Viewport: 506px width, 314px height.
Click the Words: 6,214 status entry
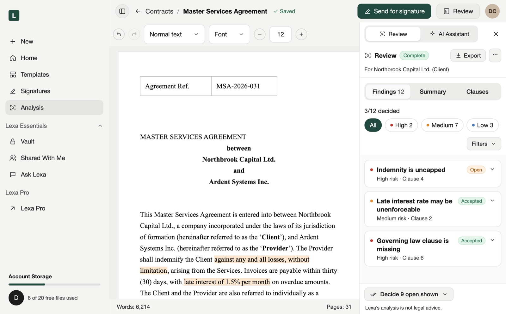[133, 307]
